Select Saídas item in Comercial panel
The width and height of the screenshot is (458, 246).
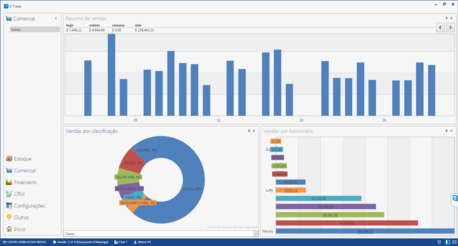pos(35,30)
